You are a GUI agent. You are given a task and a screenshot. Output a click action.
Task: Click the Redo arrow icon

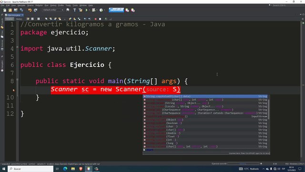click(x=35, y=10)
